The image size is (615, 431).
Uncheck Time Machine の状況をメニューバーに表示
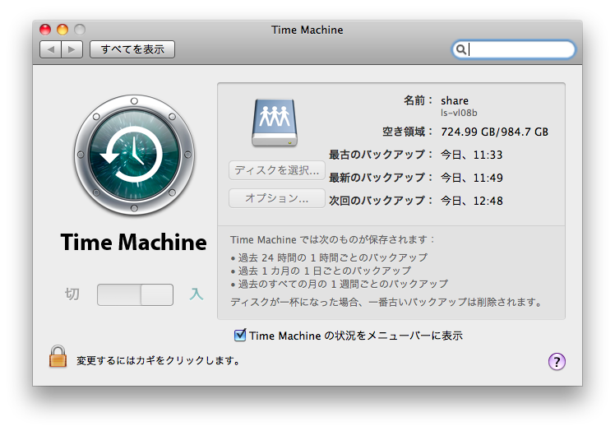240,336
